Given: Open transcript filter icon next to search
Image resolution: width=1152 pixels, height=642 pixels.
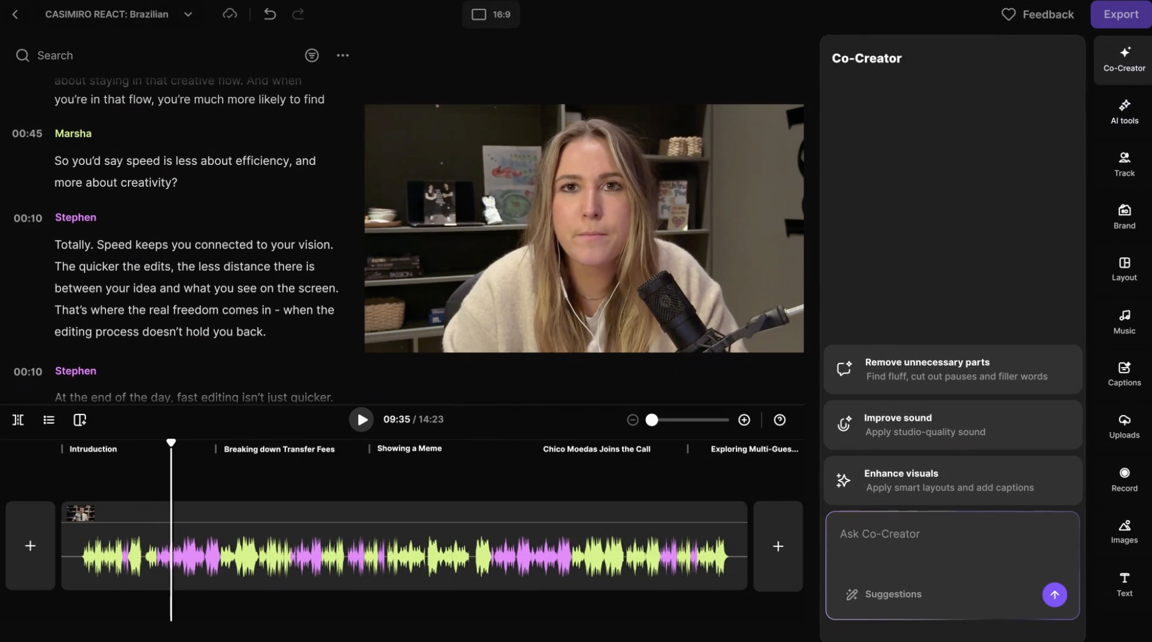Looking at the screenshot, I should 312,55.
